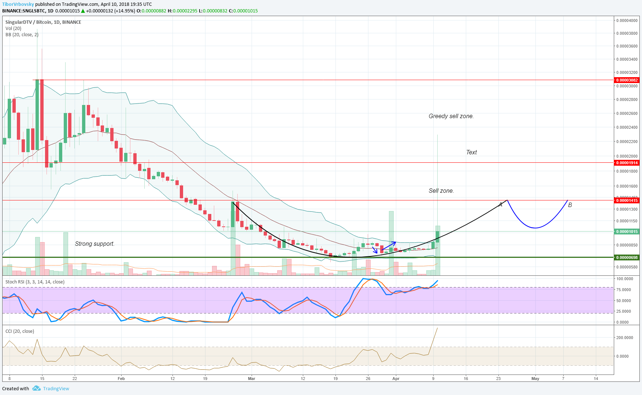Click the 'Mar' date axis label
This screenshot has height=395, width=642.
[252, 379]
